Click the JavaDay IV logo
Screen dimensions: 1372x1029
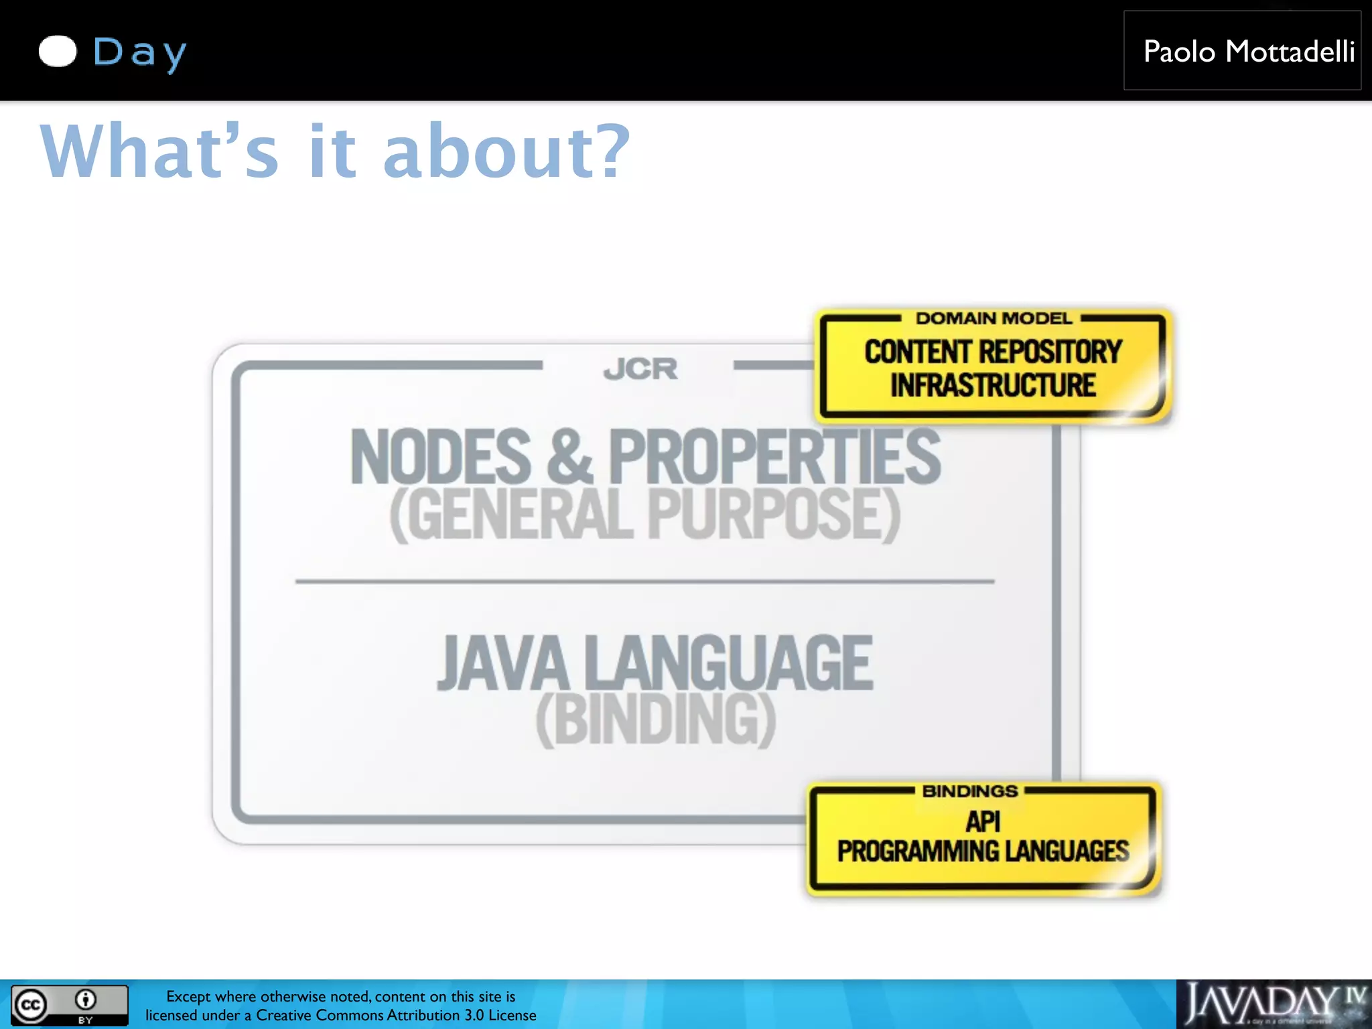click(1274, 1004)
